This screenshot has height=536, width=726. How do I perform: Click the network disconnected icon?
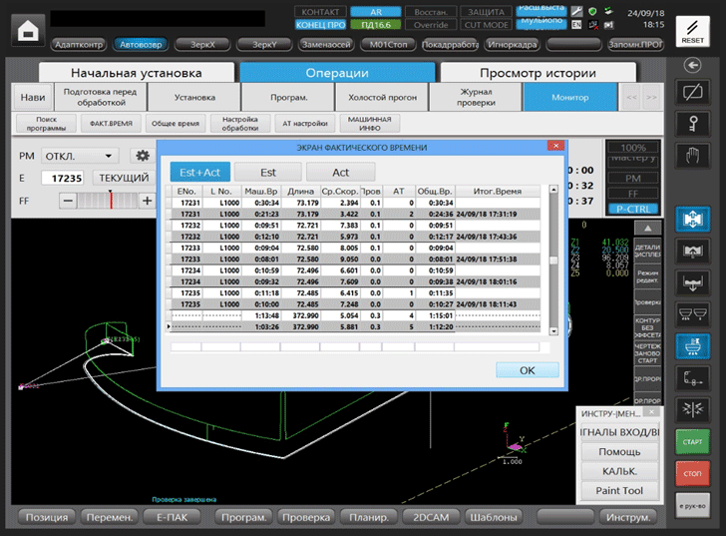[592, 25]
